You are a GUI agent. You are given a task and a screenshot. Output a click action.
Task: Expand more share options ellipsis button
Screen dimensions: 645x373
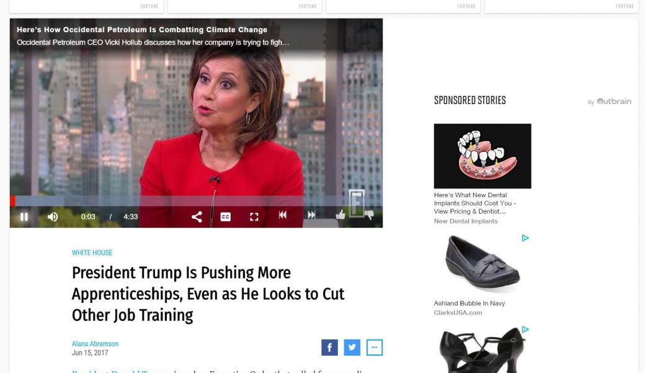click(x=375, y=348)
